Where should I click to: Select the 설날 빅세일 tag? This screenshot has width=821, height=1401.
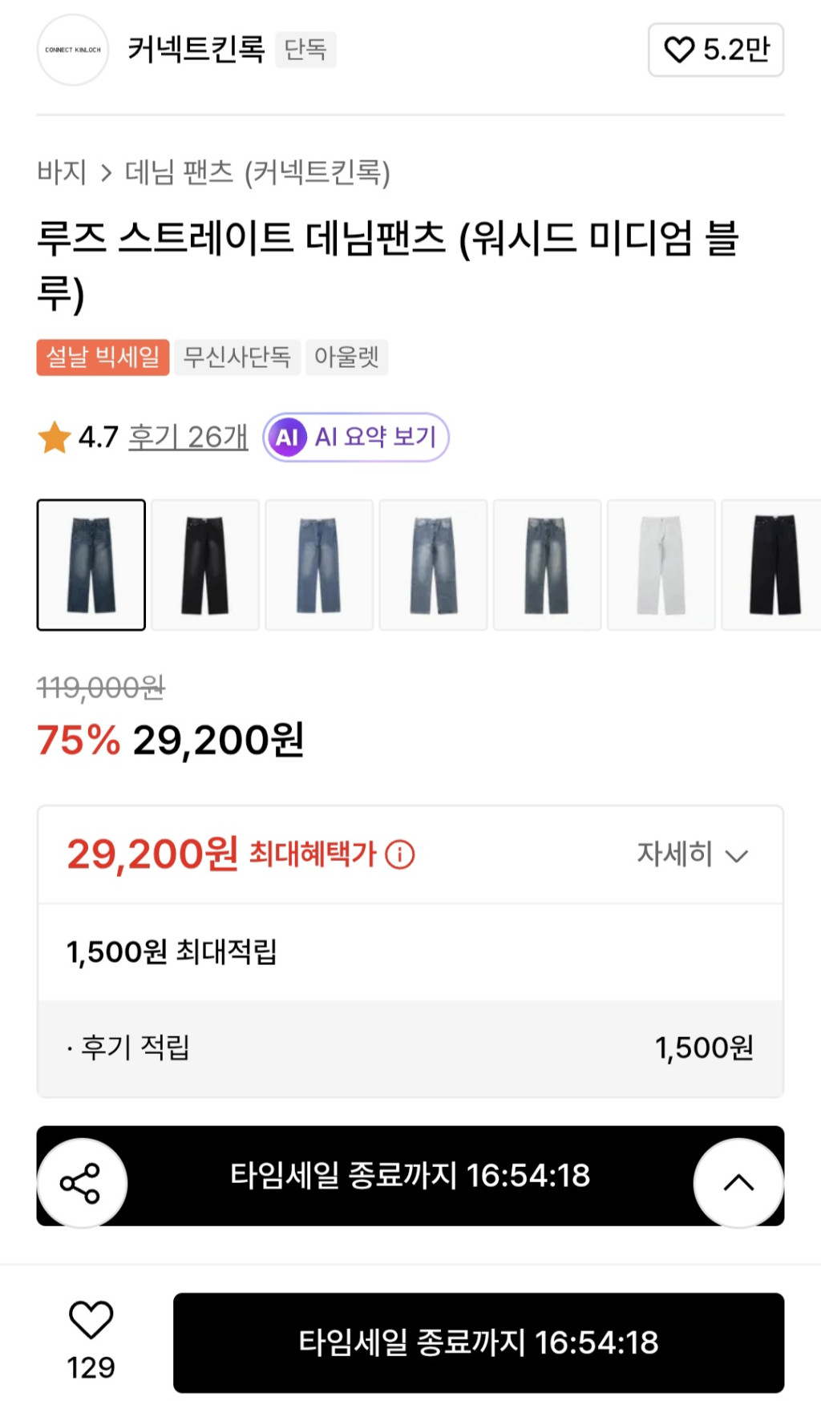tap(103, 357)
